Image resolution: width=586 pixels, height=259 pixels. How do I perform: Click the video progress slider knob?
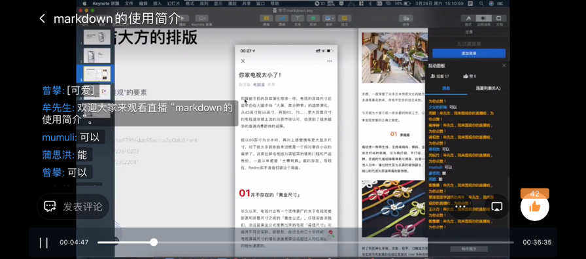point(154,242)
